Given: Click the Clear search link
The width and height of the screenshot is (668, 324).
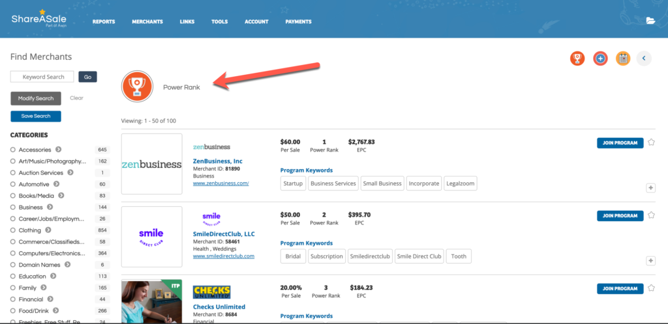Looking at the screenshot, I should coord(77,98).
